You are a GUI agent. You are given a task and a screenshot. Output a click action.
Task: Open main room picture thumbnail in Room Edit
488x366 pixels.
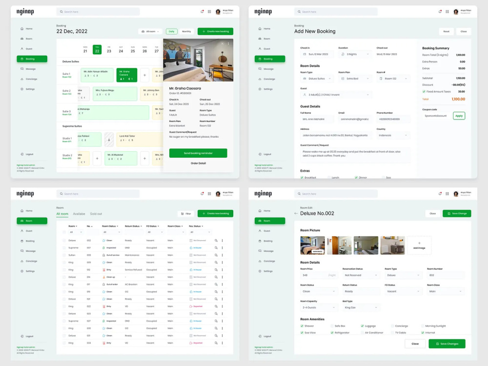coord(312,245)
